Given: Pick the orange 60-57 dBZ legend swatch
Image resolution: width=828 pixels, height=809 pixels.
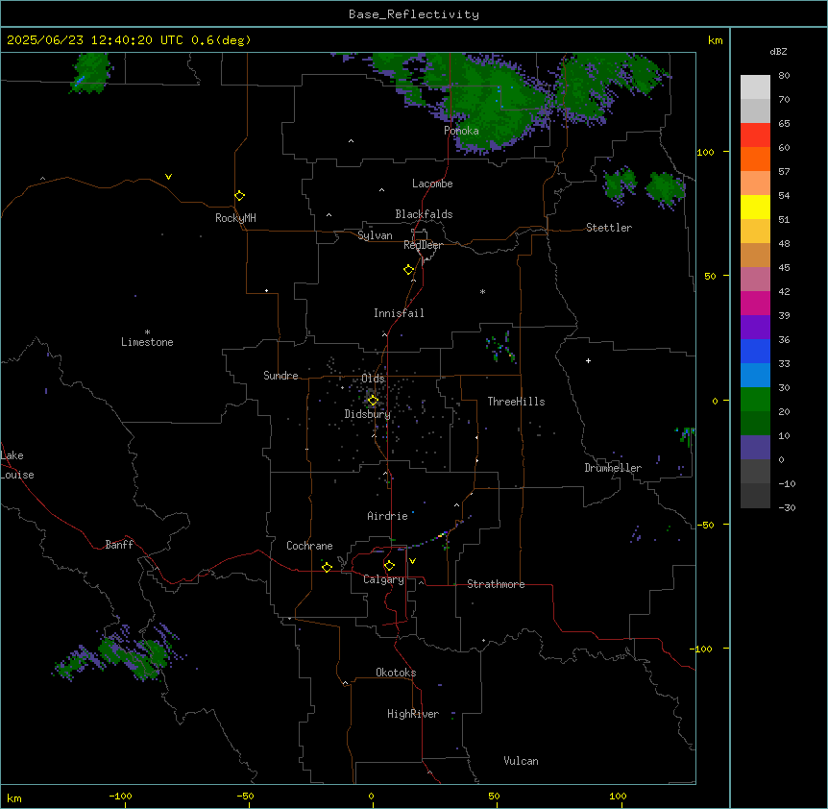Looking at the screenshot, I should [x=755, y=159].
